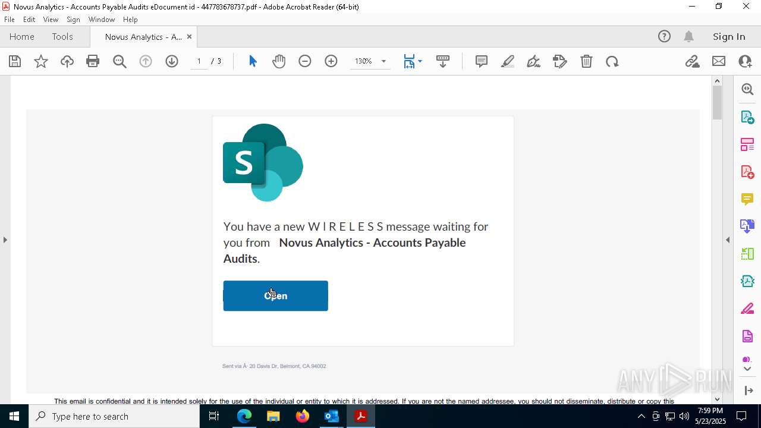Open Outlook from the taskbar

point(331,416)
